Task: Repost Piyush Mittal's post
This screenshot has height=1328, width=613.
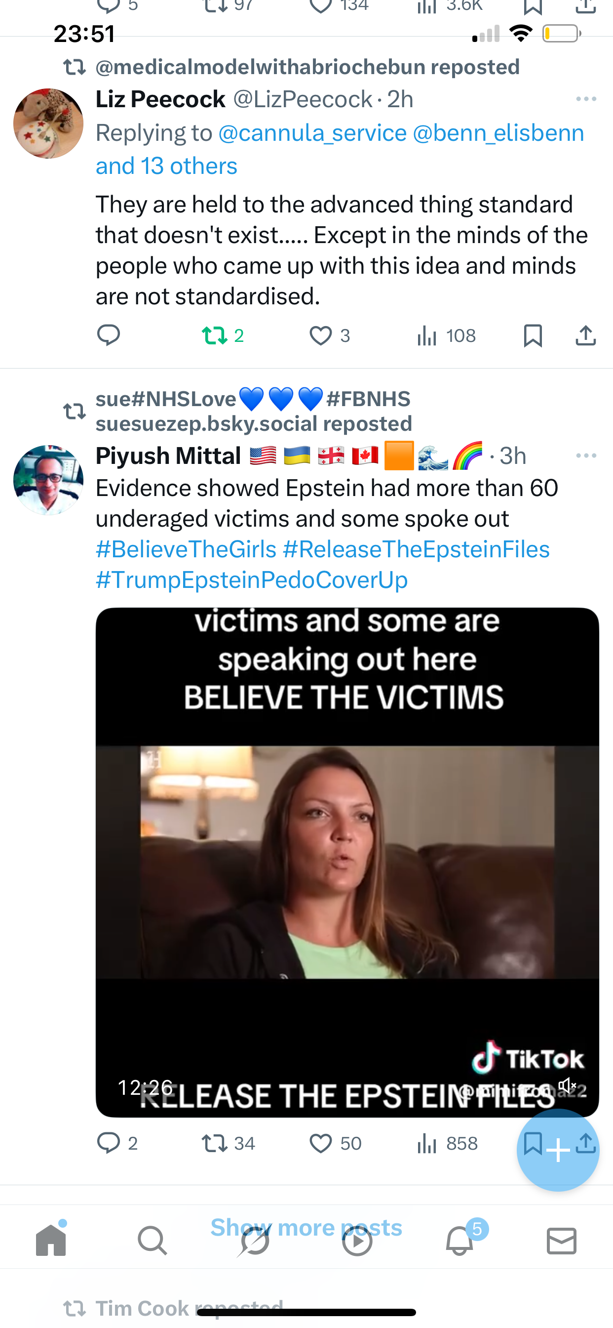Action: coord(228,1143)
